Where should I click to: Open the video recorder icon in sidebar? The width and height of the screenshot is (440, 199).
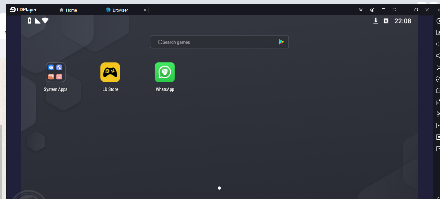click(x=438, y=125)
